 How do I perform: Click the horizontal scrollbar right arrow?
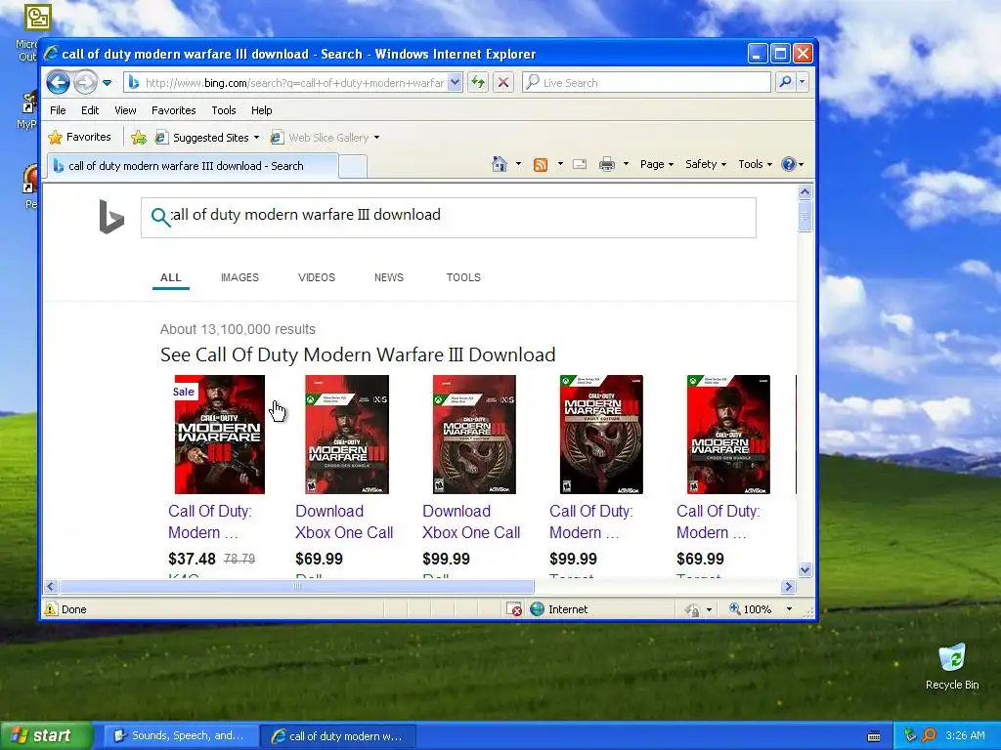789,586
